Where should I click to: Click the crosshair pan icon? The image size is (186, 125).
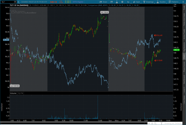click(152, 123)
